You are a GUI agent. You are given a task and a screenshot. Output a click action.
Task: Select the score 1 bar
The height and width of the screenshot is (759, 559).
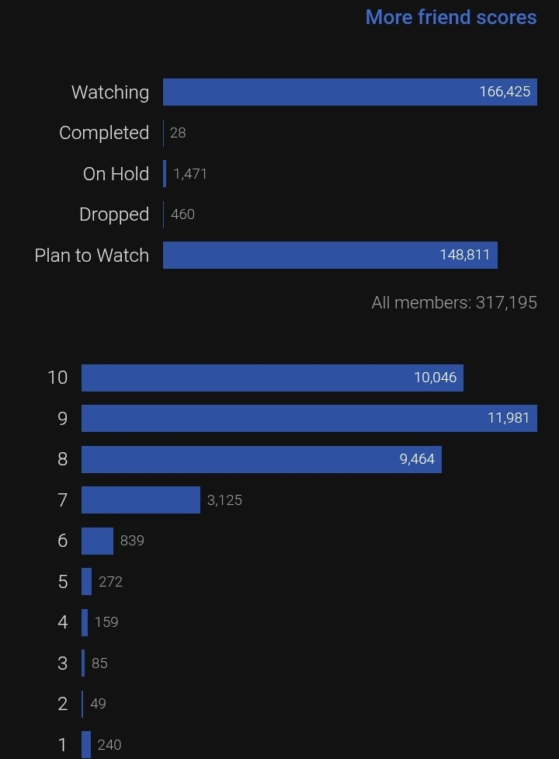click(x=86, y=744)
